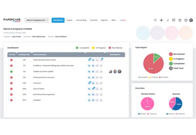Click the light blue circle swatch
The width and height of the screenshot is (196, 135).
(143, 33)
